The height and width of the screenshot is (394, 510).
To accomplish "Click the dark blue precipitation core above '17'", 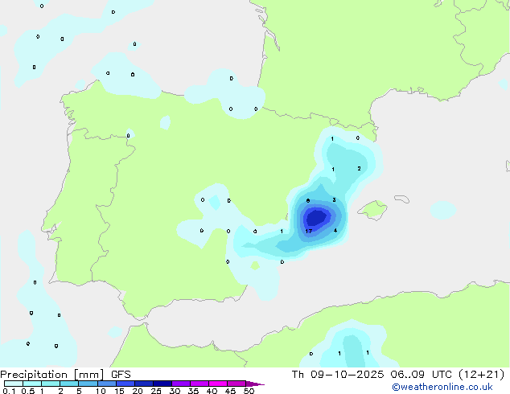I will coord(316,217).
